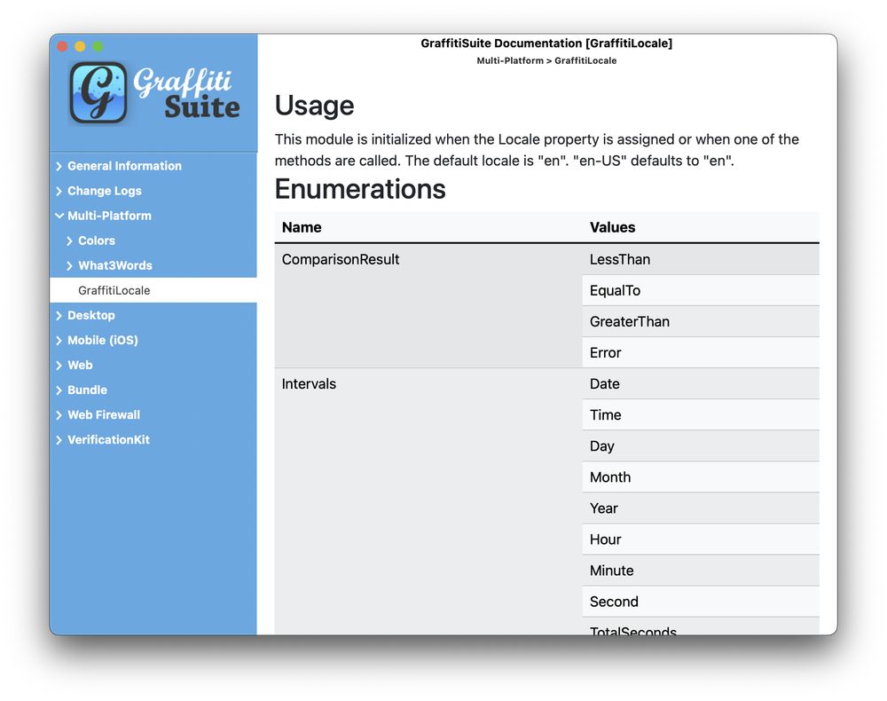Open the What3Words page
887x701 pixels.
[115, 265]
